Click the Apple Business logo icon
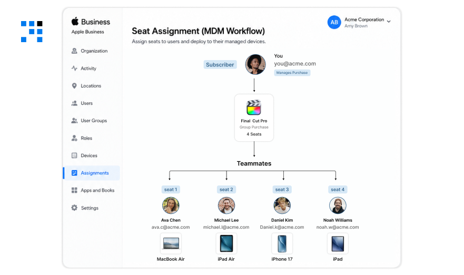The width and height of the screenshot is (464, 275). click(x=75, y=21)
